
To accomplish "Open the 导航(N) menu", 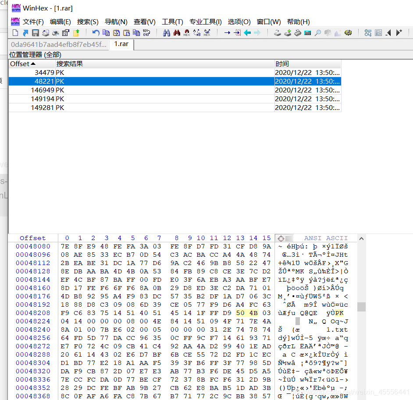I will [x=116, y=22].
